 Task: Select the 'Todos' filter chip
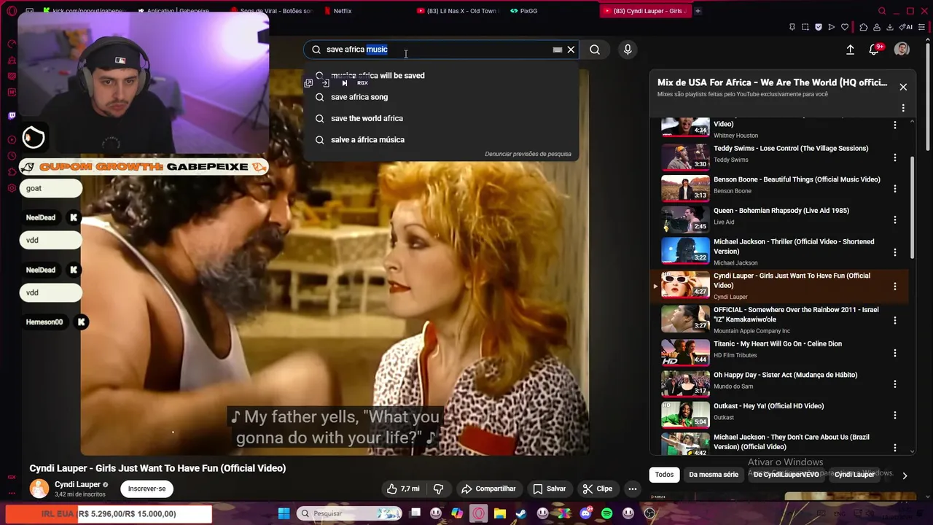click(664, 475)
